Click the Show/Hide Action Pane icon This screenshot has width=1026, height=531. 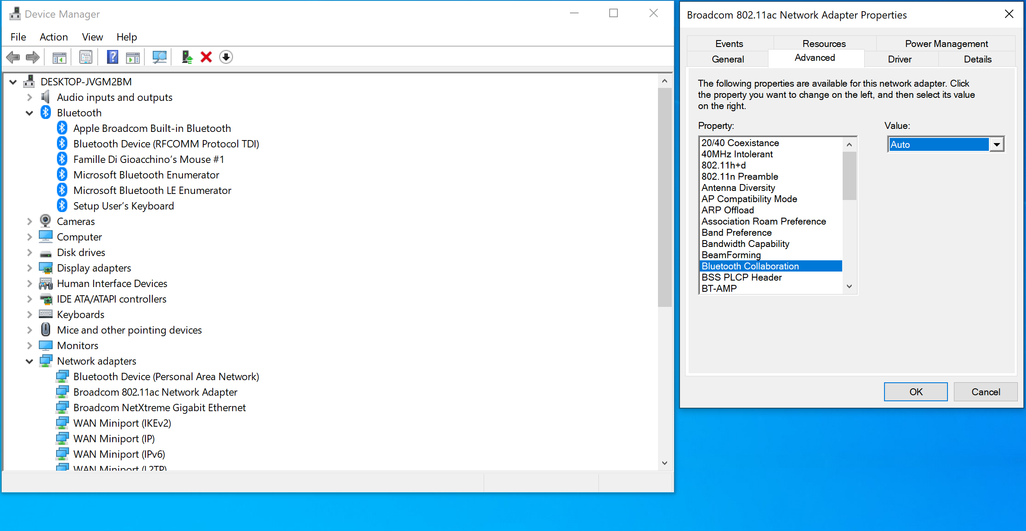(133, 57)
